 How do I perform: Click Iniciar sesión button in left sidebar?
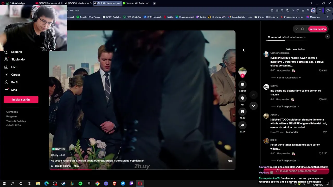click(21, 99)
